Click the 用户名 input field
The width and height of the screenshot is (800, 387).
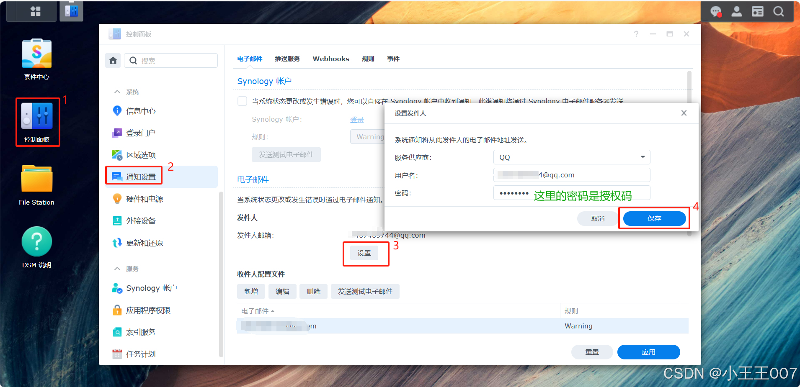pos(572,175)
